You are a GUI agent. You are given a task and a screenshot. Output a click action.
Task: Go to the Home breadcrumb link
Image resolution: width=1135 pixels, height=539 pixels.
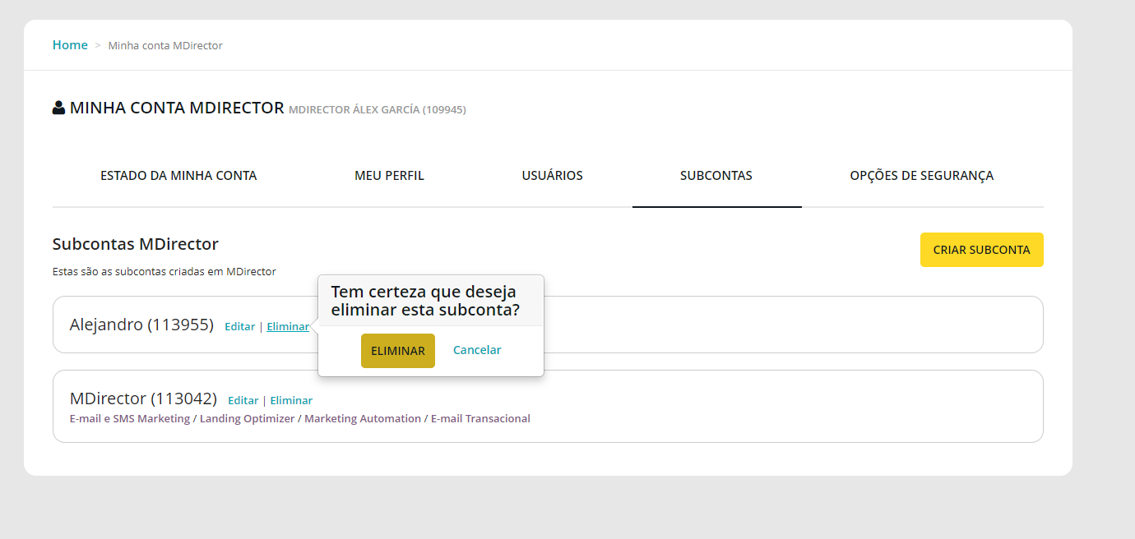70,45
